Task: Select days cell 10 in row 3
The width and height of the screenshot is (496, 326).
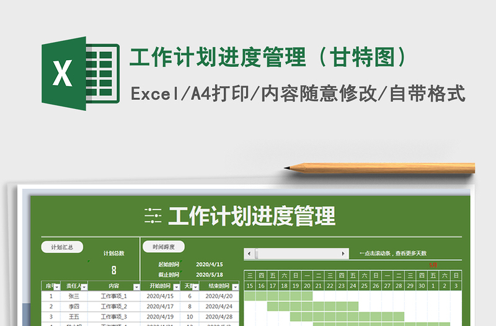Action: [190, 317]
